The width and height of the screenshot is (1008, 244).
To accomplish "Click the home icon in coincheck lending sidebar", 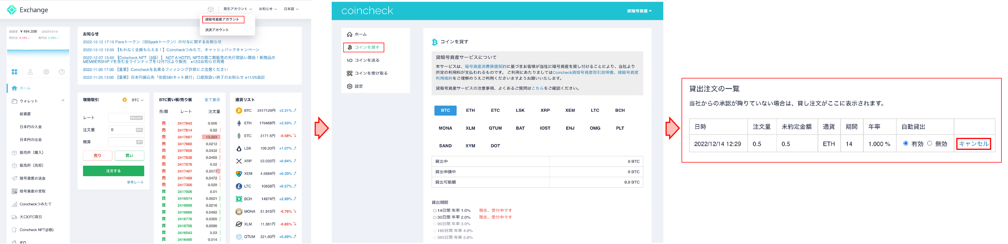I will [350, 34].
